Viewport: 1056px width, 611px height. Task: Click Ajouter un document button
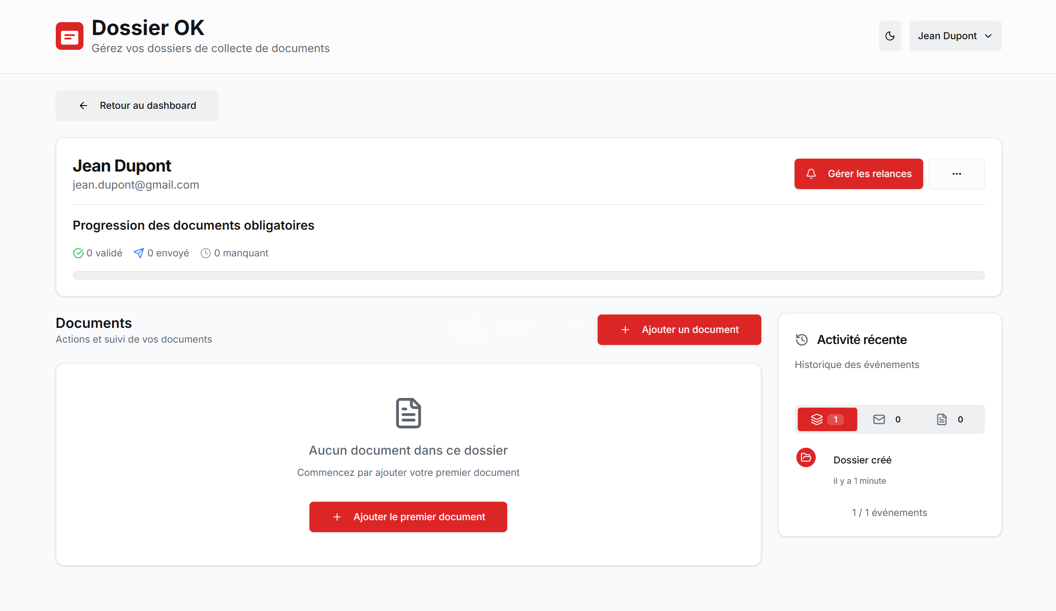(x=679, y=330)
